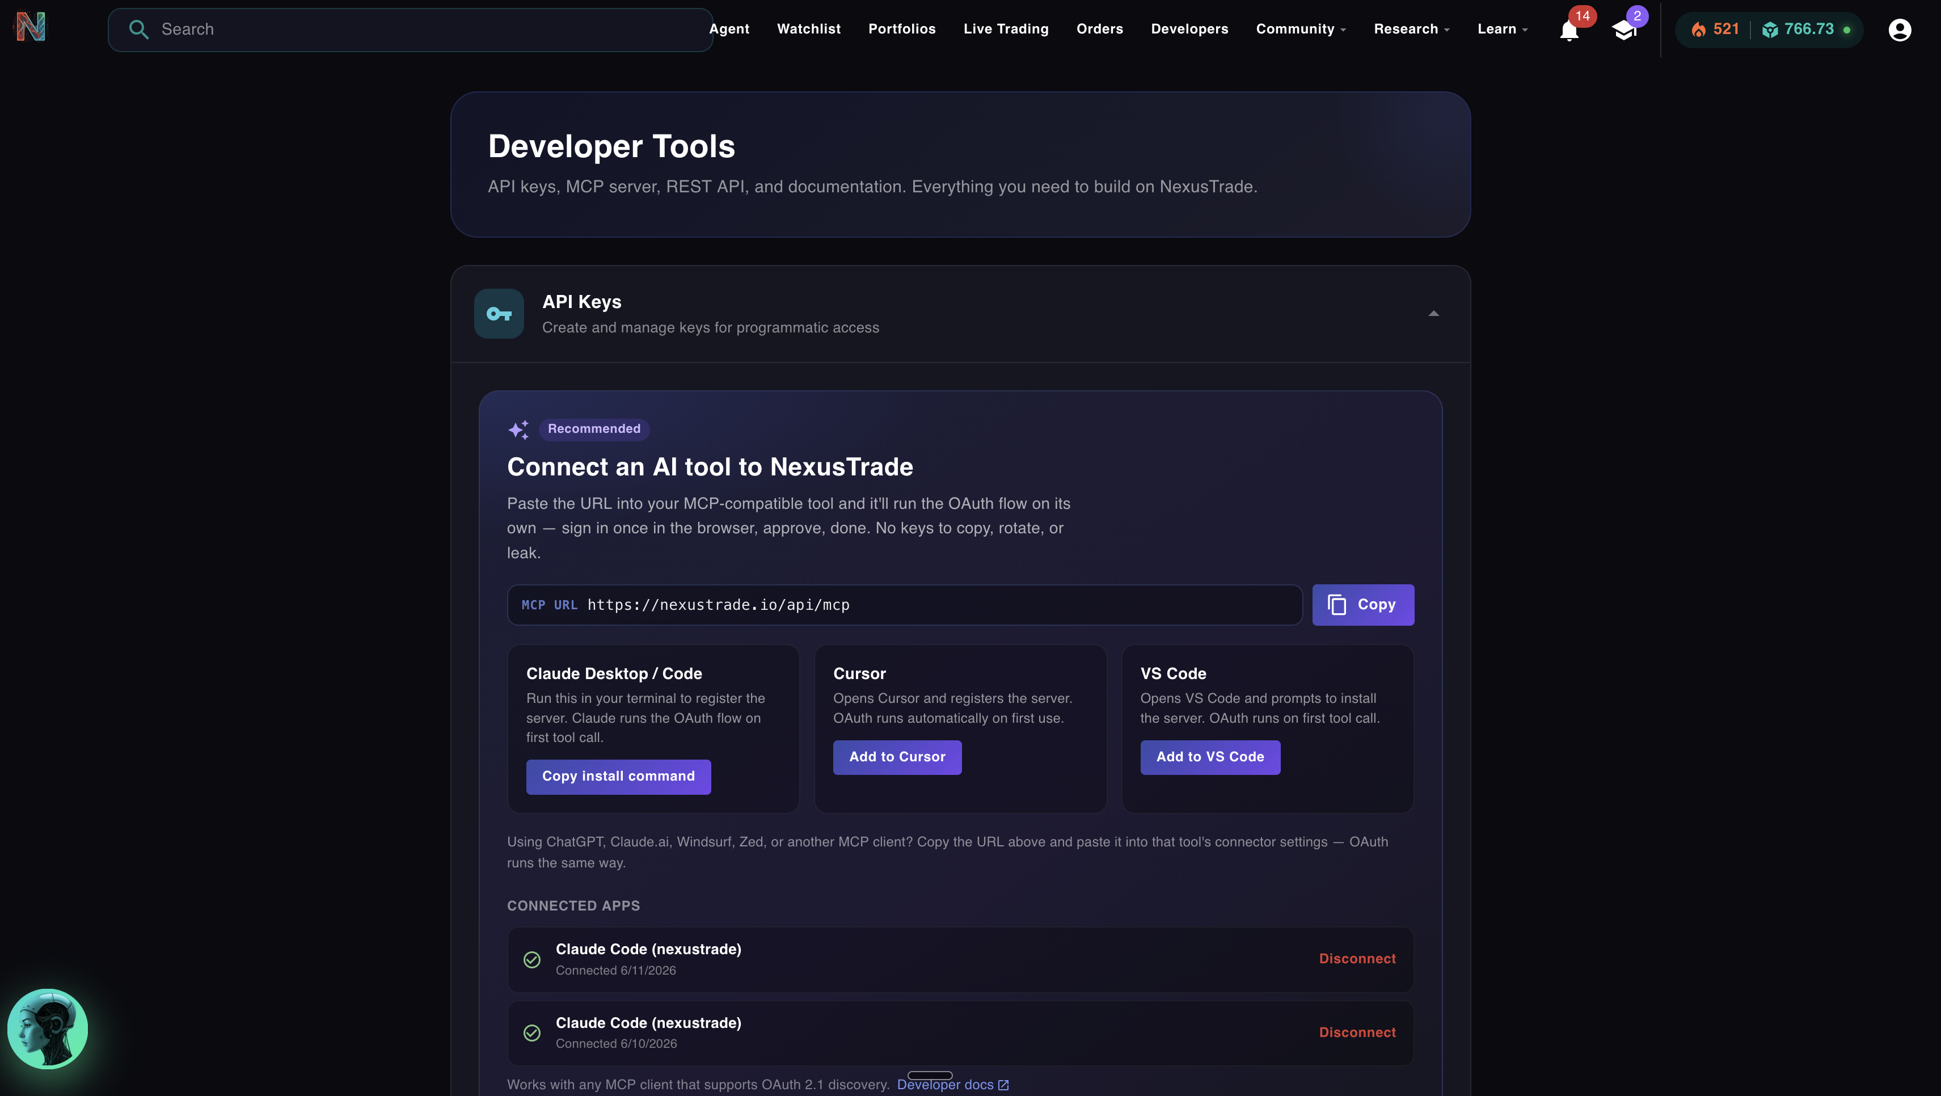Click the search magnifier icon

(138, 29)
